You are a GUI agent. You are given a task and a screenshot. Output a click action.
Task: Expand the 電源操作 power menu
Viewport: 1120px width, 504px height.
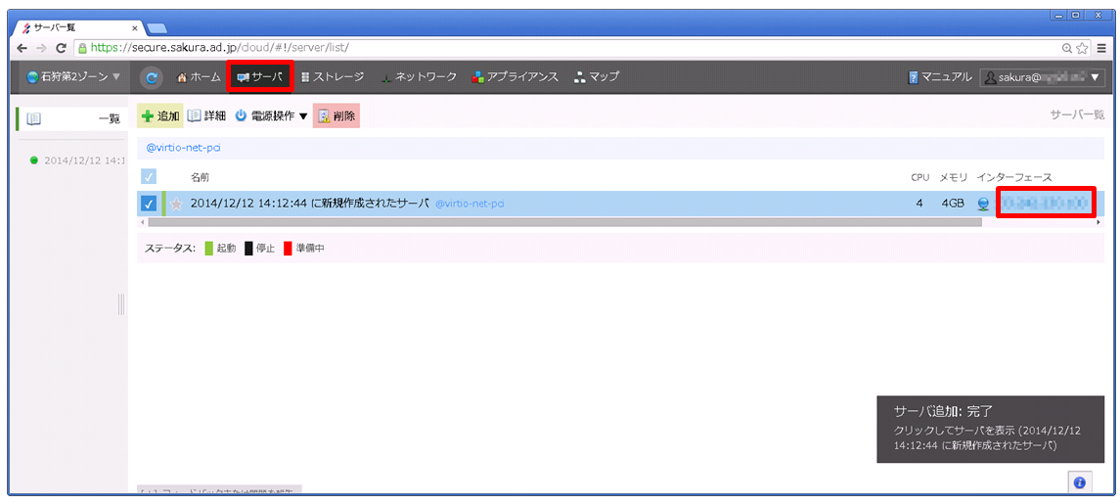tap(271, 115)
